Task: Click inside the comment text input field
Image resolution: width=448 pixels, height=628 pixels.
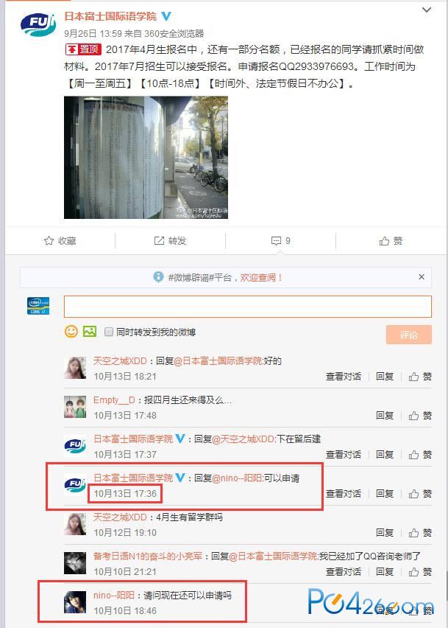Action: [x=248, y=307]
